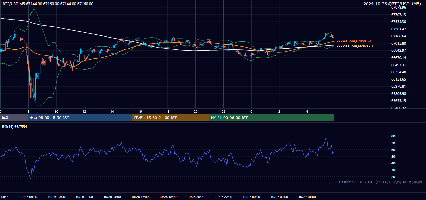426x200 pixels.
Task: Click price axis value 65633.15
Action: pyautogui.click(x=399, y=101)
